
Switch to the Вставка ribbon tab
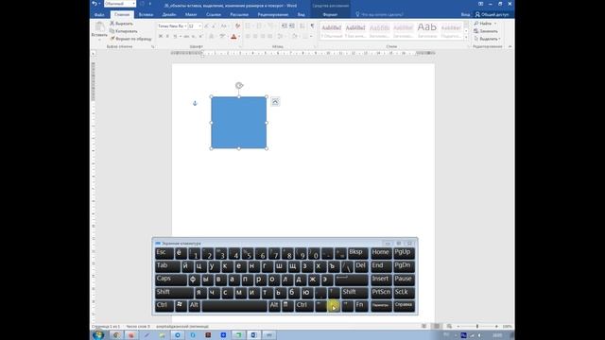click(x=146, y=15)
